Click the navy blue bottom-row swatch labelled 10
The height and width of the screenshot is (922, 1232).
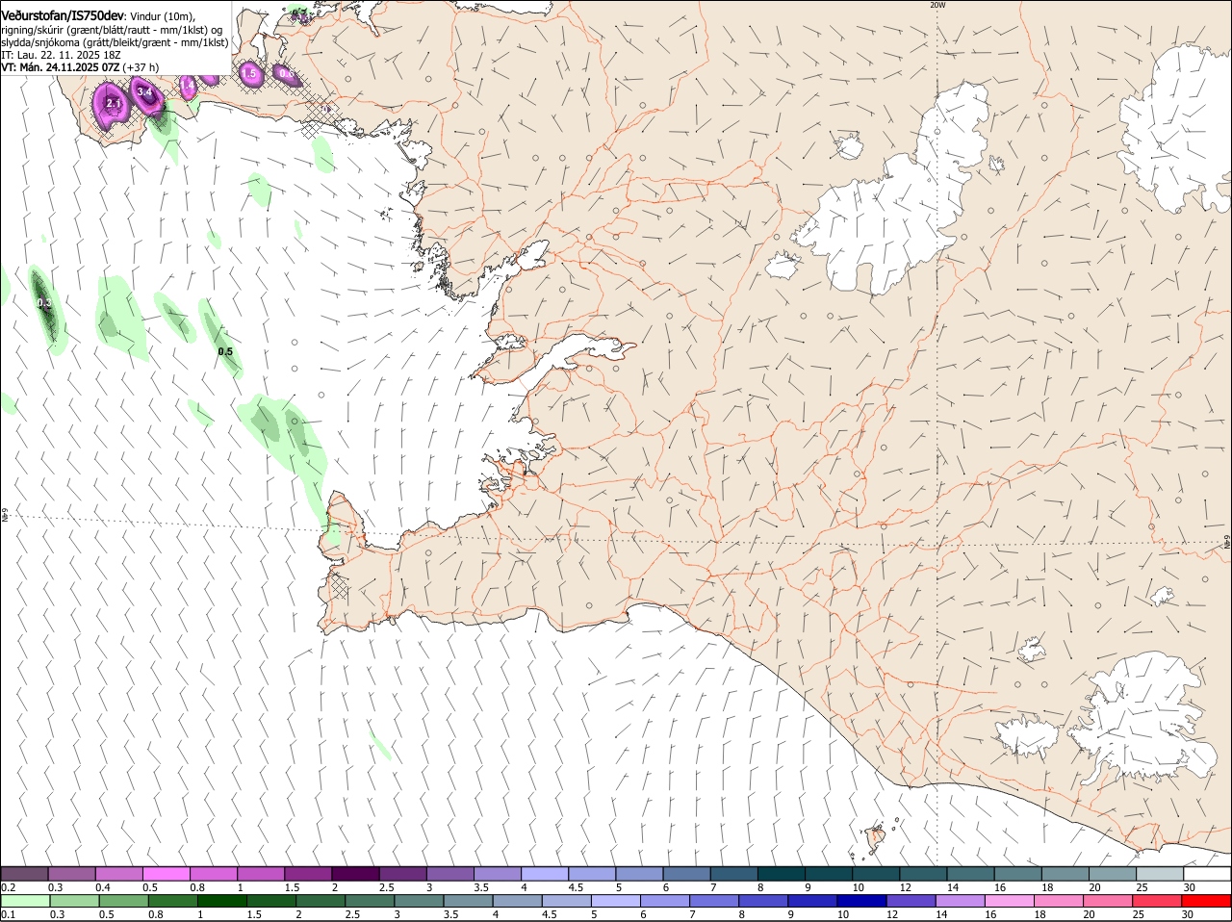[x=861, y=901]
